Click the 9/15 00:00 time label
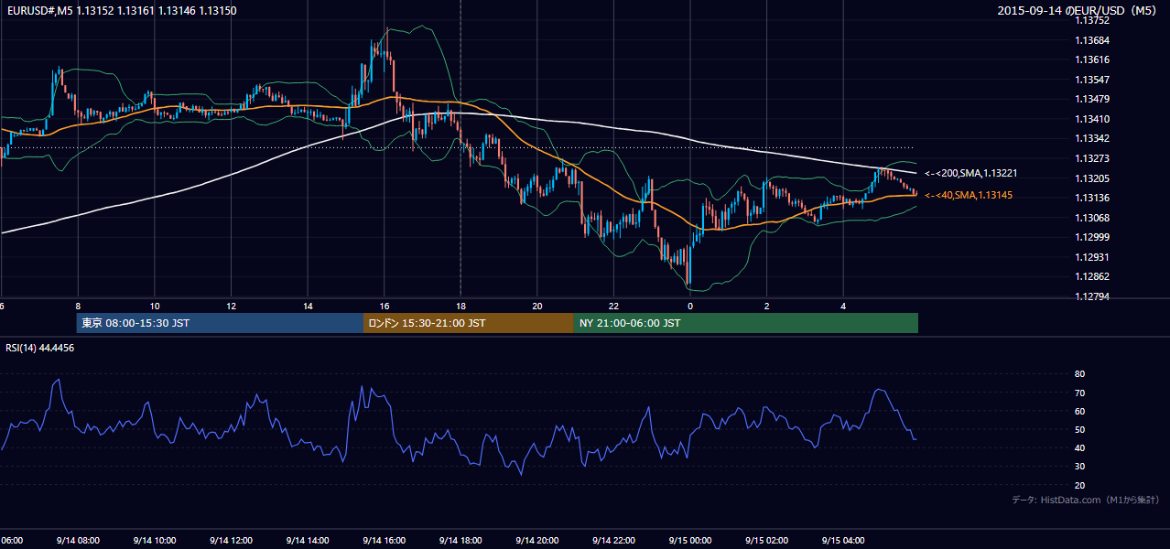Viewport: 1170px width, 549px height. pos(690,540)
